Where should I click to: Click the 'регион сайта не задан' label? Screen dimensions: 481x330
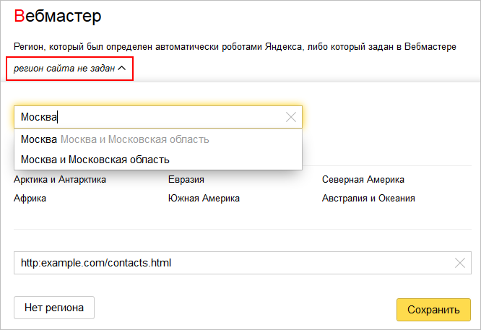click(x=64, y=68)
